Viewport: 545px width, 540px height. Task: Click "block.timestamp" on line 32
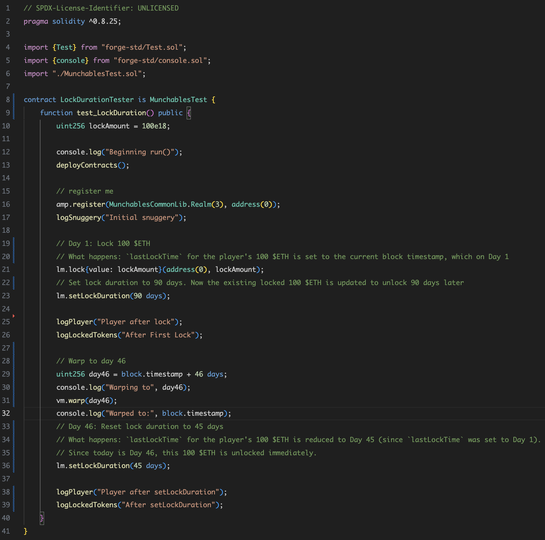pyautogui.click(x=193, y=413)
